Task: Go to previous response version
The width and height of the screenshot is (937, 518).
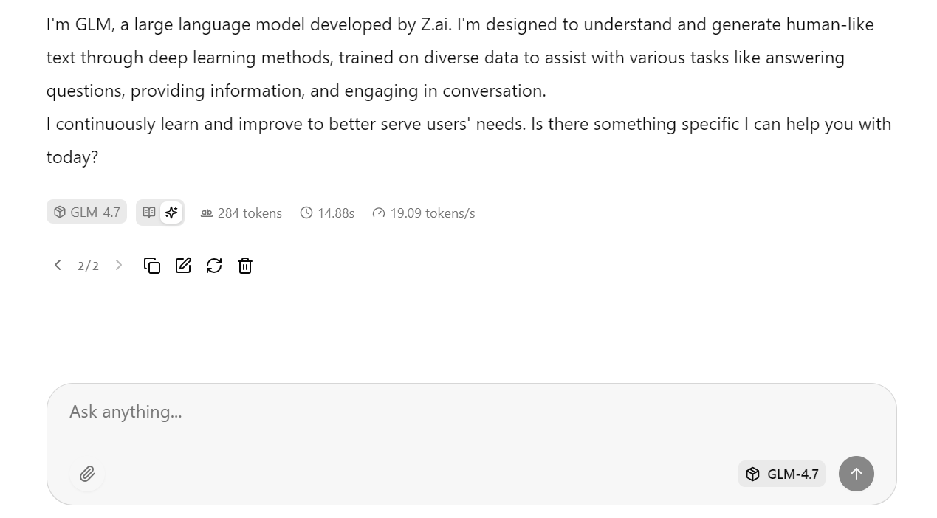Action: coord(58,265)
